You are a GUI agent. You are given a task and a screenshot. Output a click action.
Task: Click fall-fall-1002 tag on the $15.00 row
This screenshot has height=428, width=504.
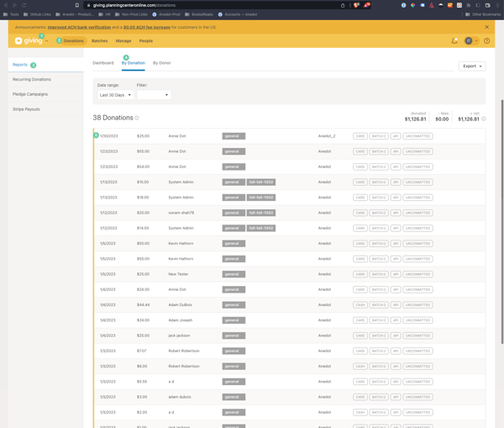261,182
